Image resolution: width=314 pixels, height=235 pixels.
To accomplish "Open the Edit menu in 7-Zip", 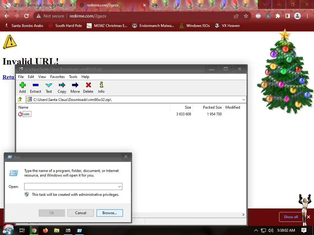I will 31,77.
